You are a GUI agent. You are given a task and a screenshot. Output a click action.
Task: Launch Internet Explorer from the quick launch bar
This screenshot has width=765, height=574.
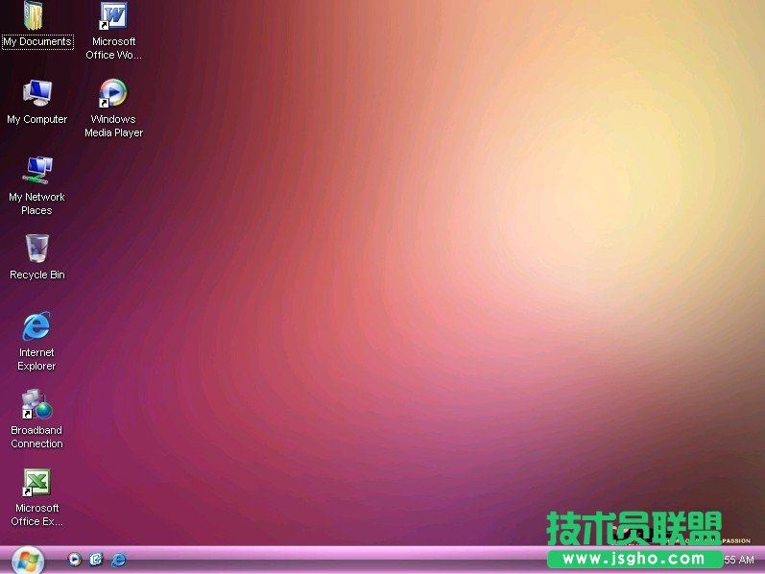coord(118,559)
